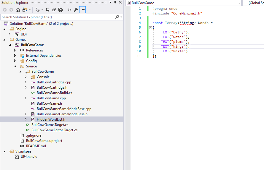Expand the UE4 project node

pos(10,34)
